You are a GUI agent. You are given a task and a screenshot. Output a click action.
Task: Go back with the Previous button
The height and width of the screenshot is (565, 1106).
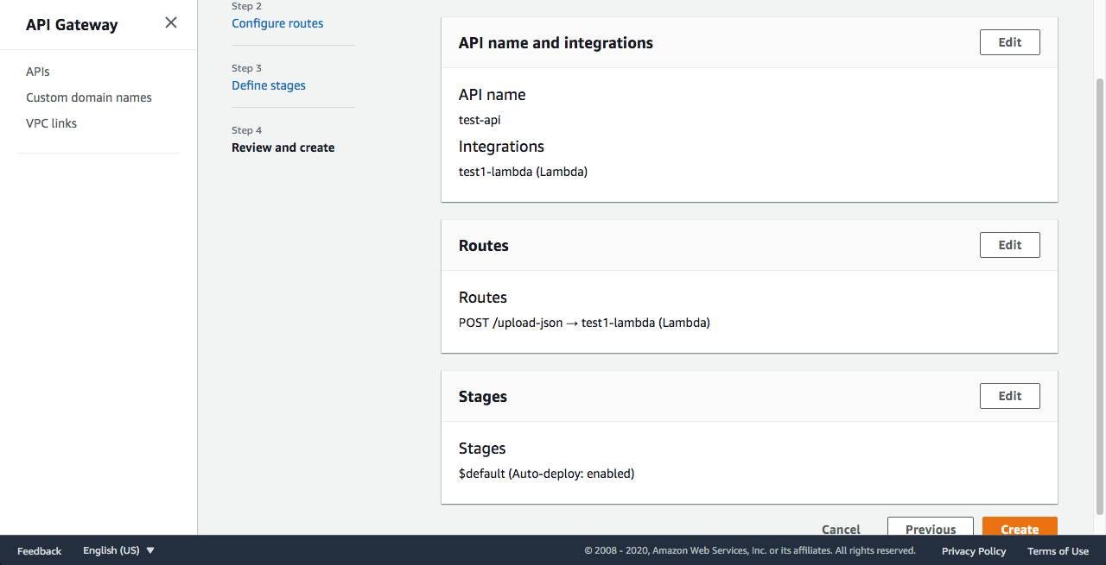coord(930,528)
